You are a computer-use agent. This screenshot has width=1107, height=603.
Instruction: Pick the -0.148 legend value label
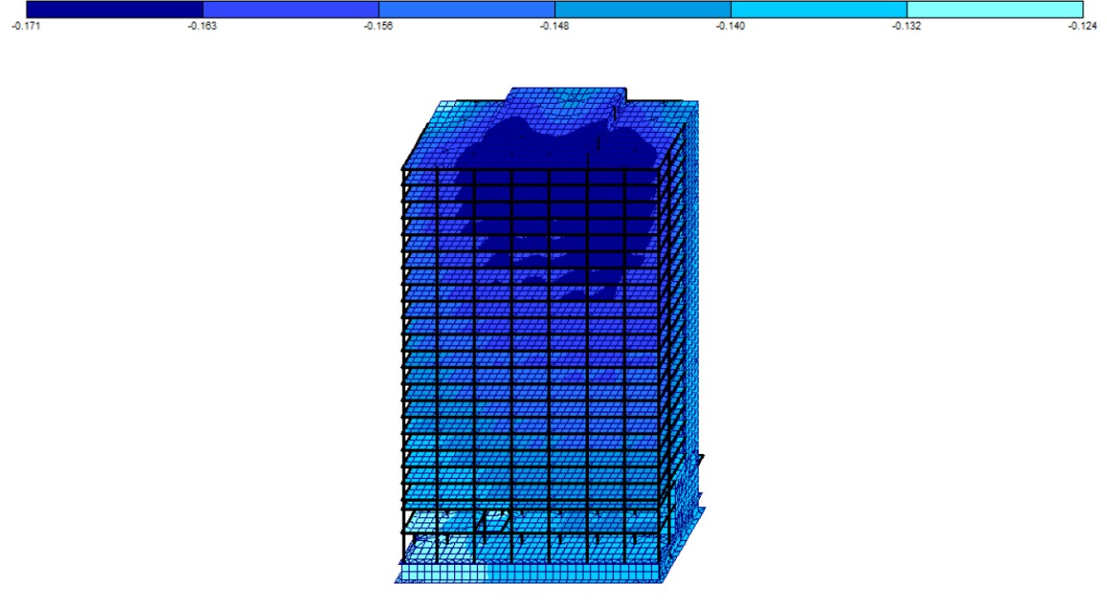coord(554,26)
